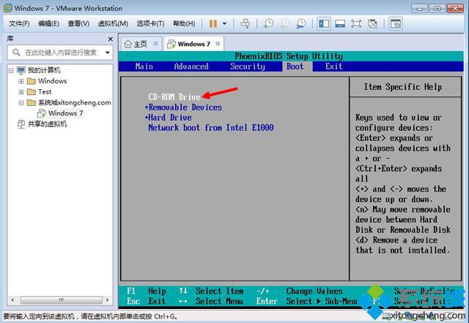Open the 编辑(E) menu
The width and height of the screenshot is (469, 323).
coord(48,23)
